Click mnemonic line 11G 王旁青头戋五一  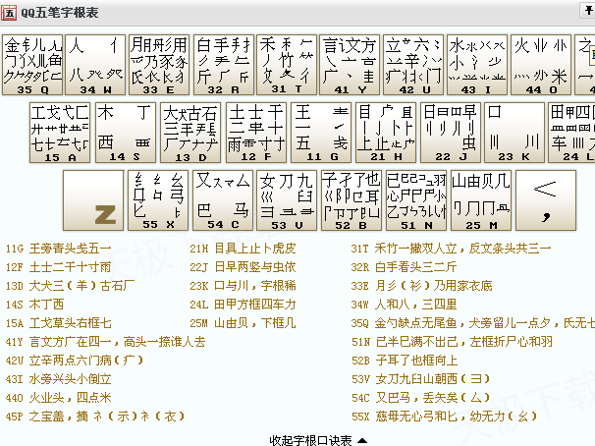[59, 249]
